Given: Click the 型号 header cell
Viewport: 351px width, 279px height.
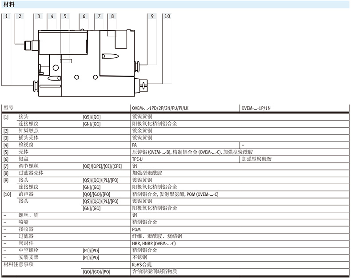Looking at the screenshot, I should [x=9, y=108].
